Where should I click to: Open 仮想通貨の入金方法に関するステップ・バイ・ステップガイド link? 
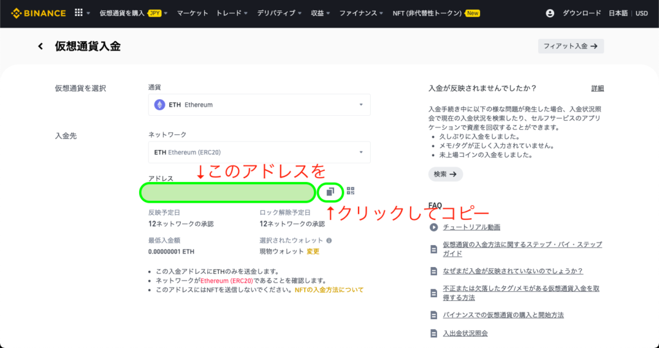coord(523,249)
